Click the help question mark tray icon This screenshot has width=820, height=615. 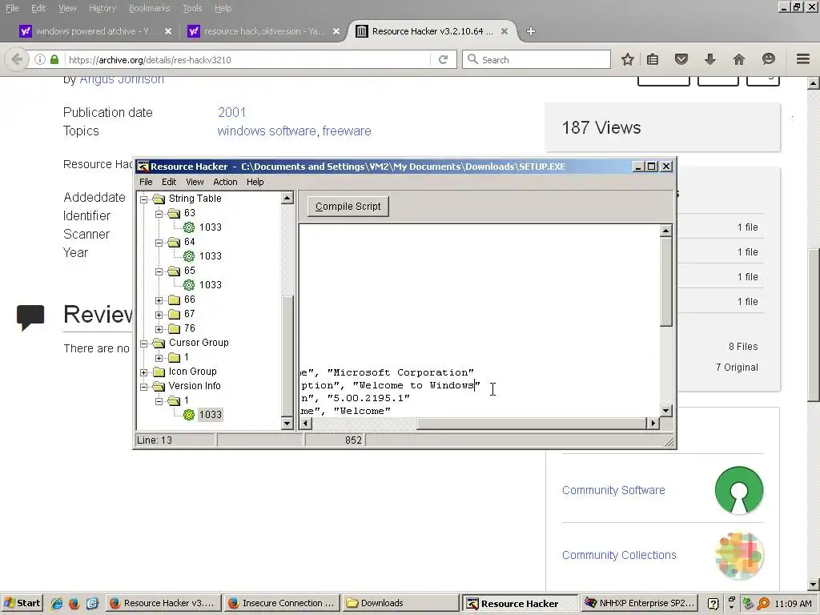(713, 604)
